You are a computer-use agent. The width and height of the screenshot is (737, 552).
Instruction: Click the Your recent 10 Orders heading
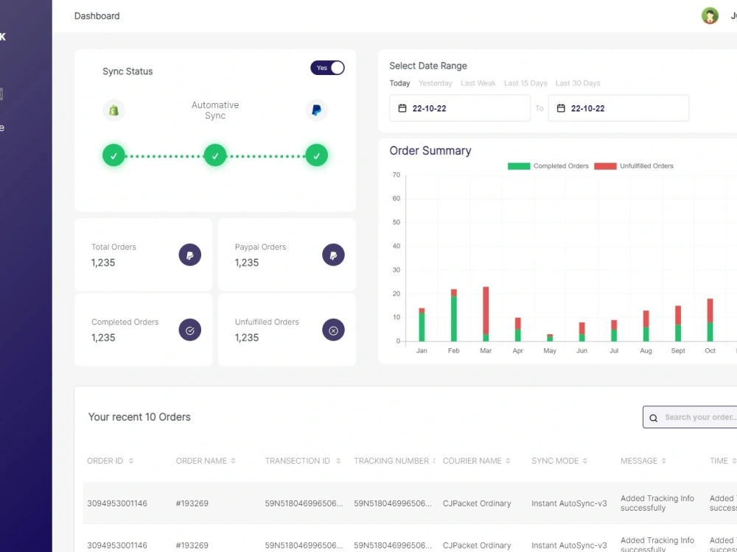point(139,417)
